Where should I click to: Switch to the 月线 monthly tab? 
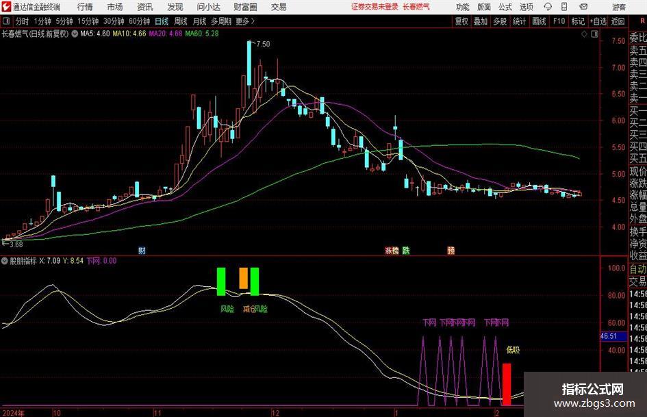coord(199,21)
